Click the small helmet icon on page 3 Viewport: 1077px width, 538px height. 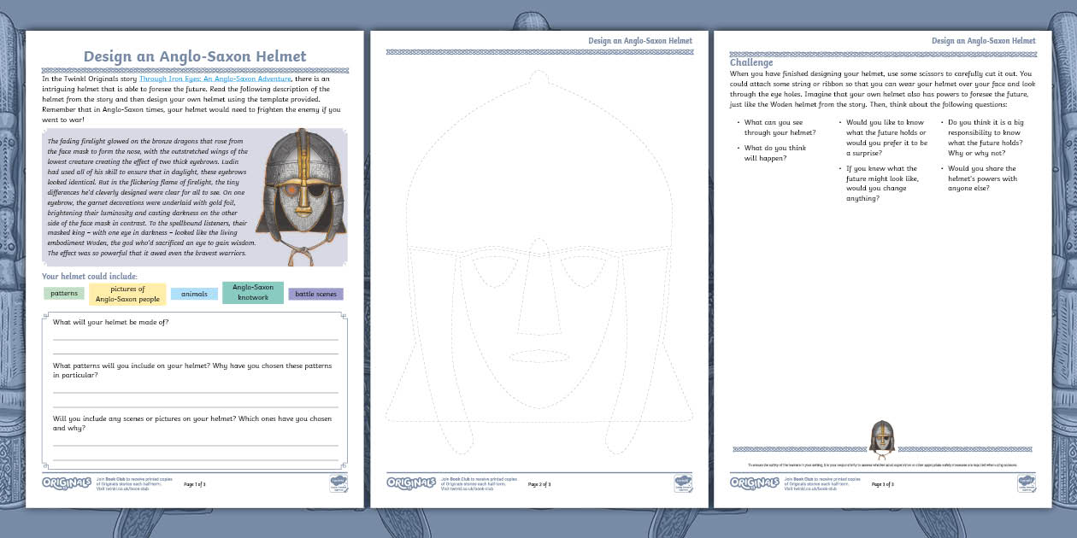click(x=881, y=438)
